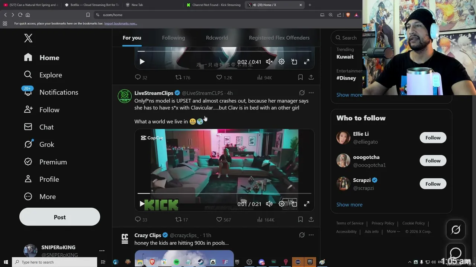Like the post with 567 likes
Screen dimensions: 476x267
(x=223, y=220)
